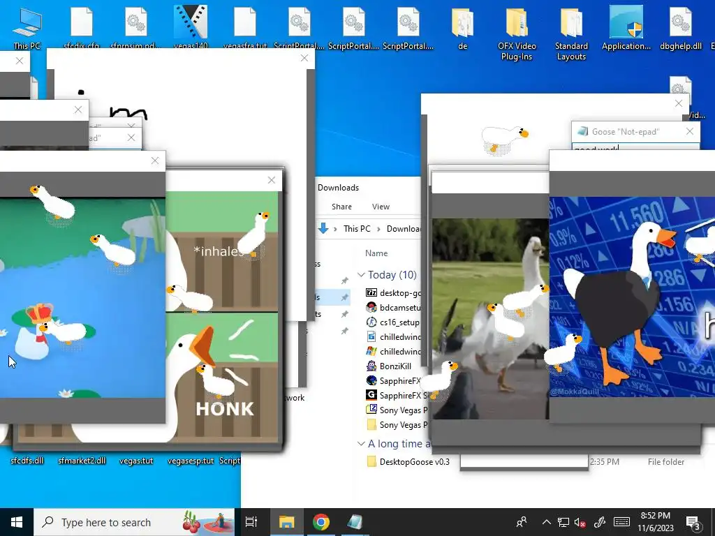
Task: Open vegasfra.tut desktop file
Action: point(245,29)
